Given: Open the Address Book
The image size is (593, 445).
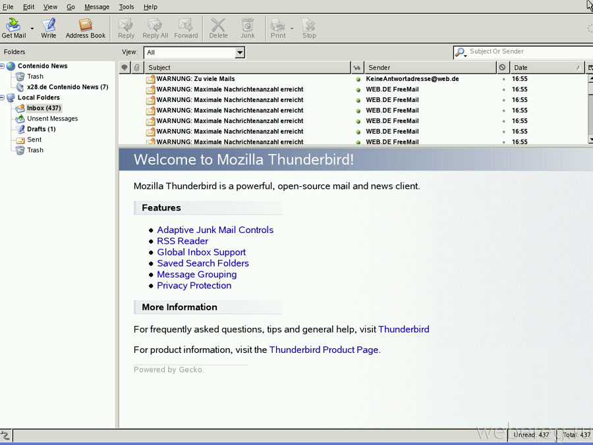Looking at the screenshot, I should (86, 28).
